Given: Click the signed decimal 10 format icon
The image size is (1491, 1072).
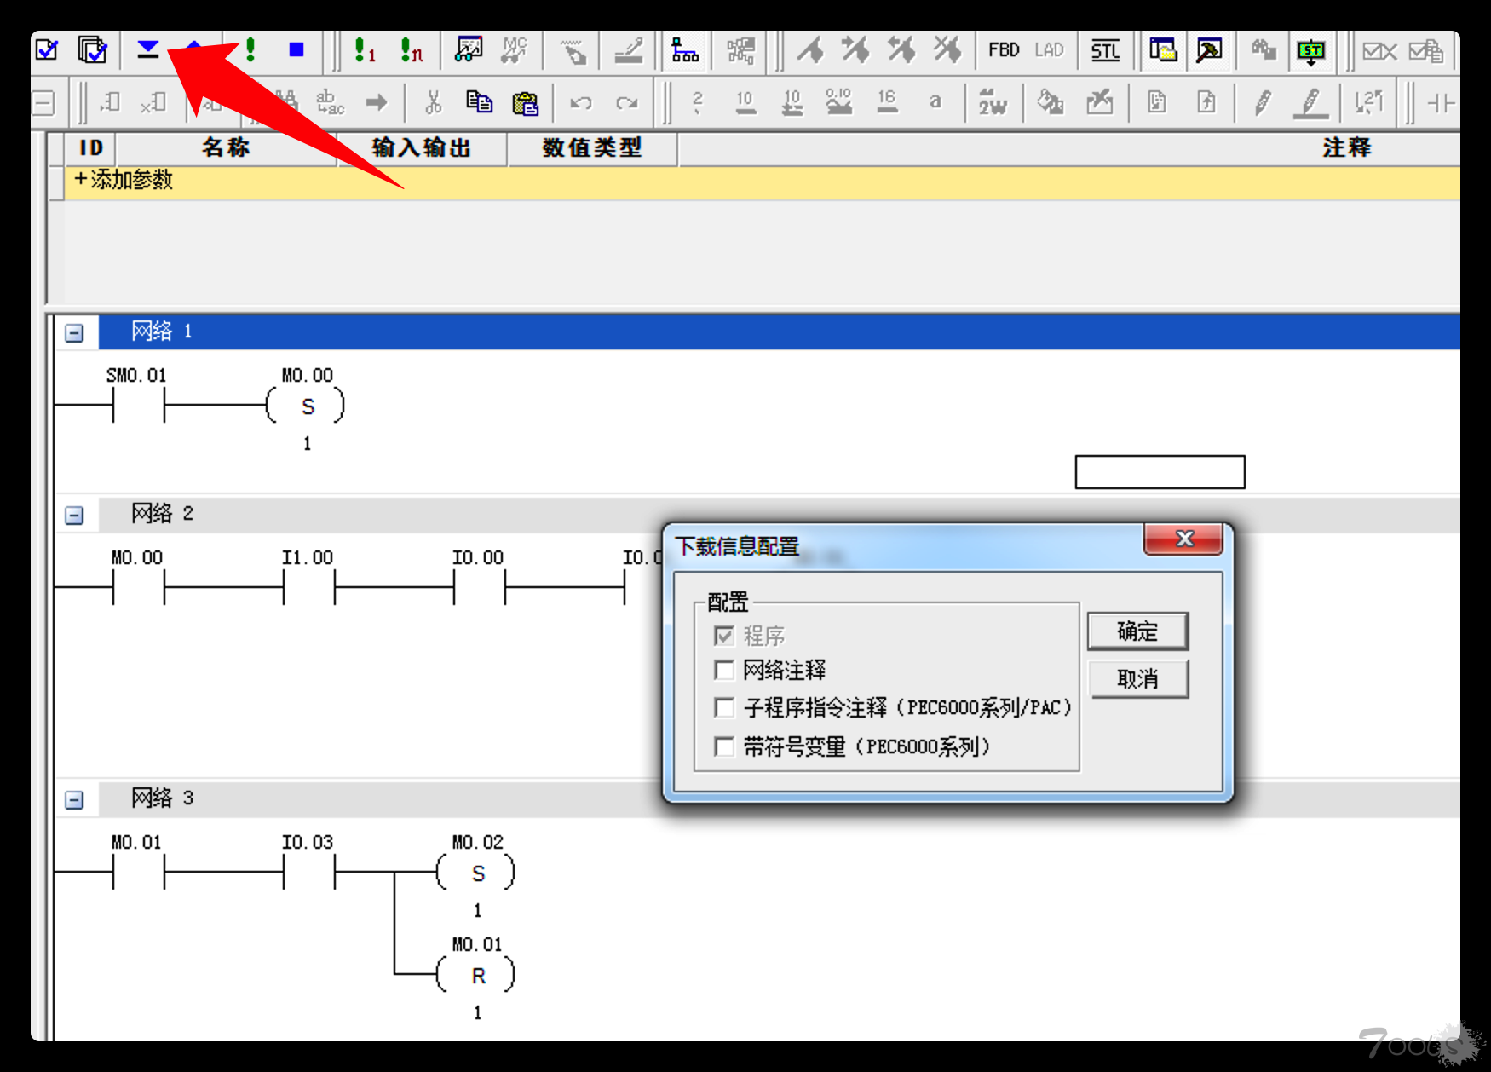Looking at the screenshot, I should pos(792,102).
